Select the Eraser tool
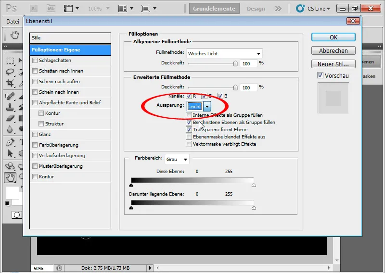 click(x=10, y=118)
